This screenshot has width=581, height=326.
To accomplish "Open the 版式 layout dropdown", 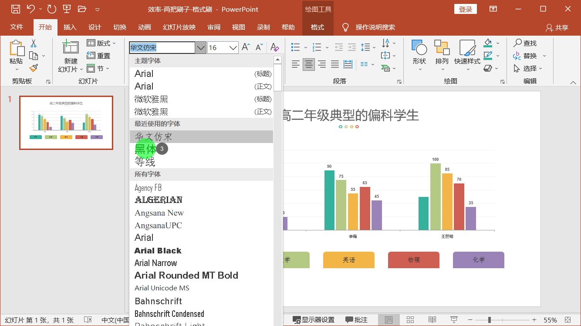I will pyautogui.click(x=101, y=43).
